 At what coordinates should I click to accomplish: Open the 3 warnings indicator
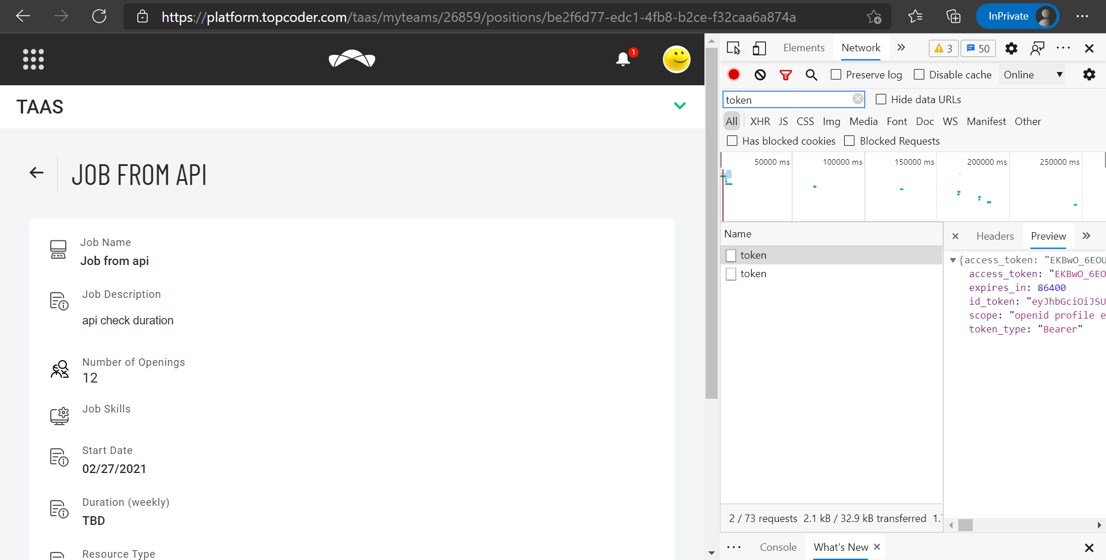(x=943, y=48)
